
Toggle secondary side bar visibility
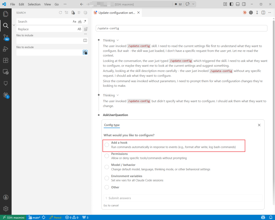tap(244, 4)
